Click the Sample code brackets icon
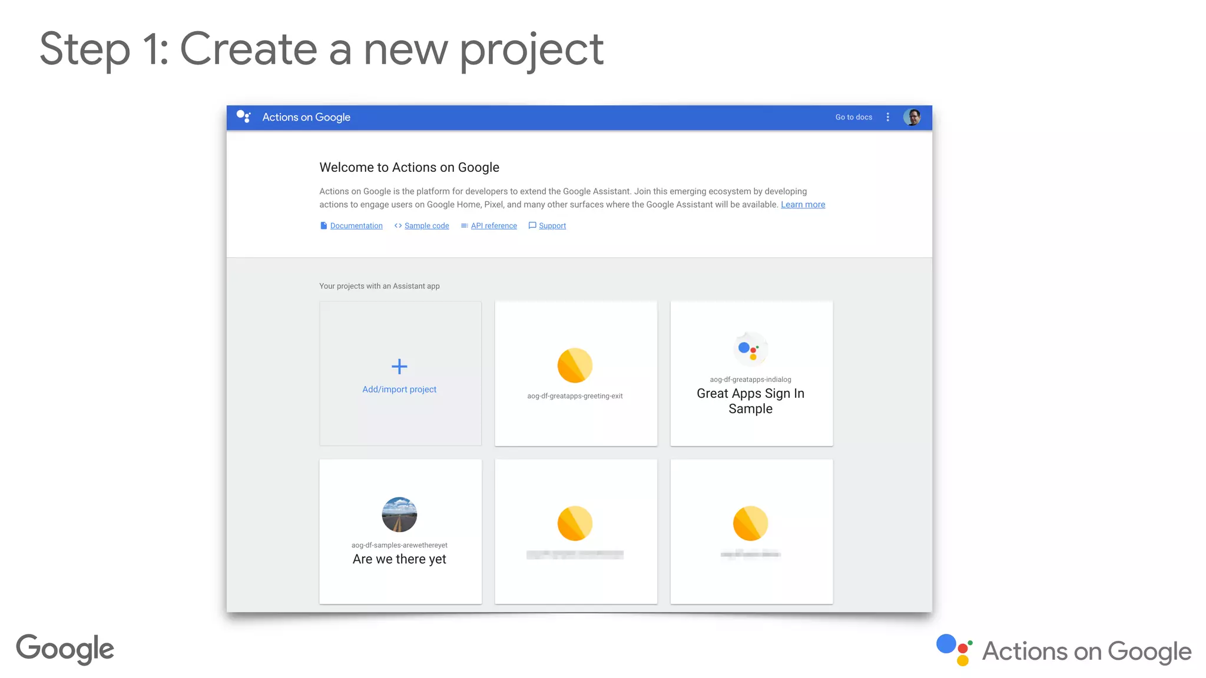The image size is (1206, 678). click(x=398, y=225)
